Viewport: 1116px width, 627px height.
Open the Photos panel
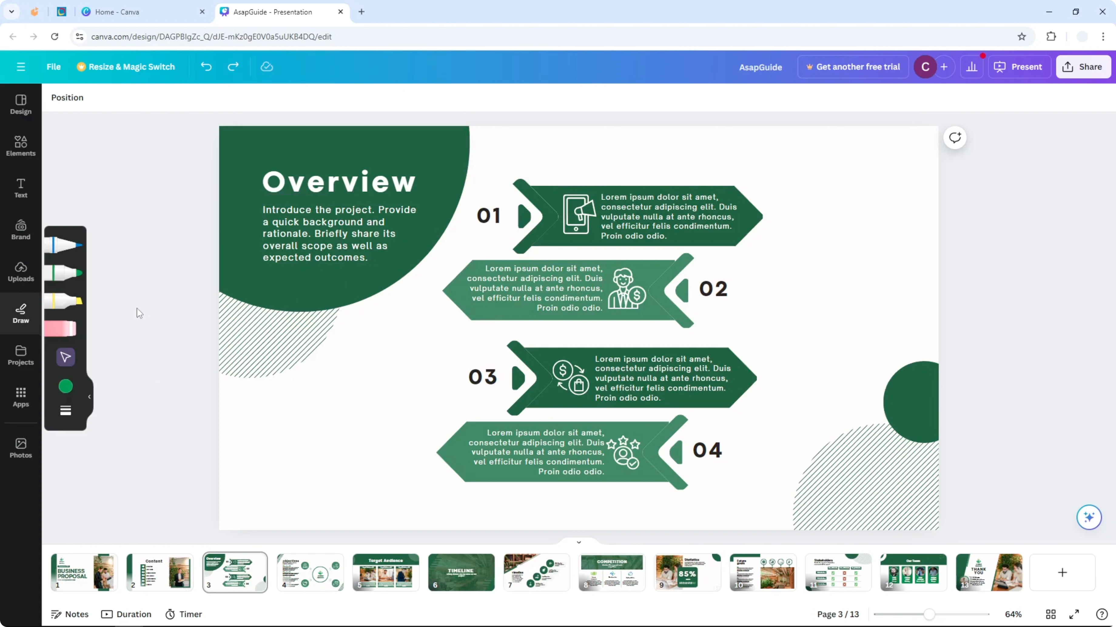click(21, 448)
